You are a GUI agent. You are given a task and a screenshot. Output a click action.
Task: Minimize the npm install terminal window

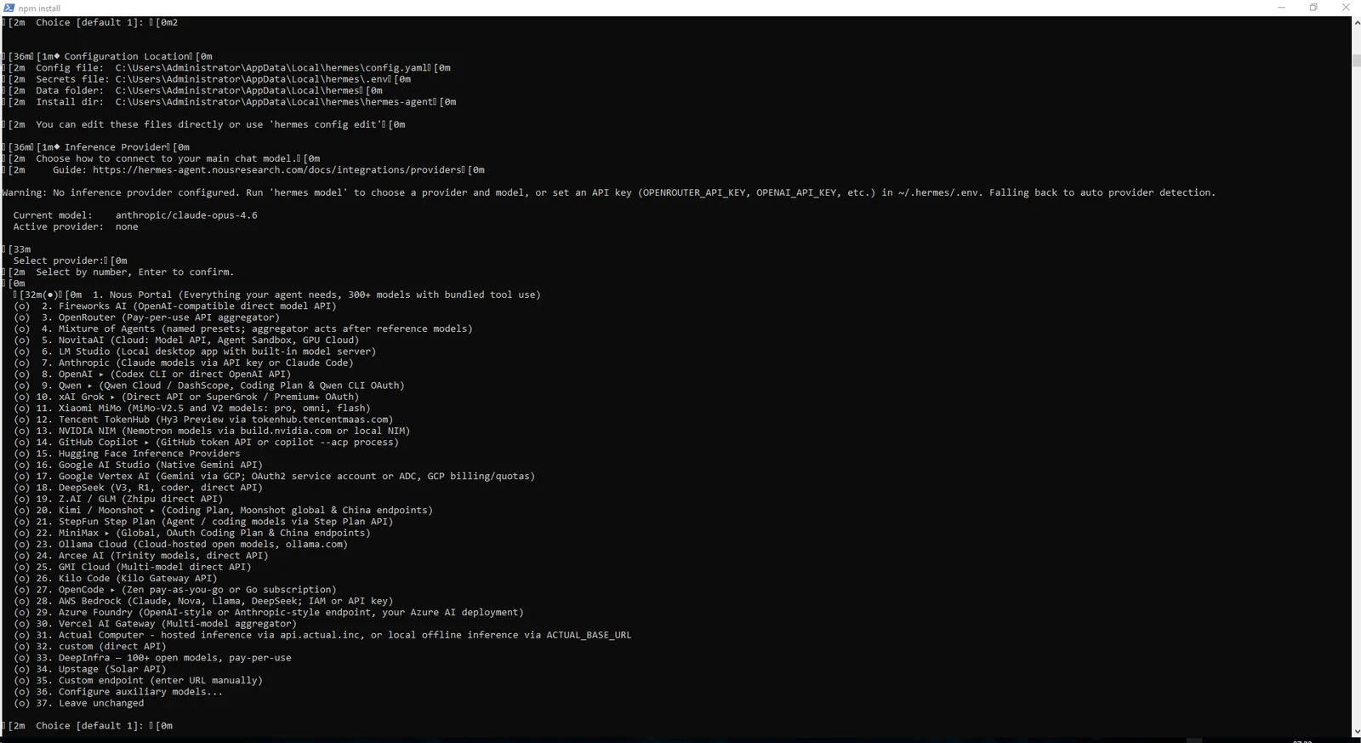pyautogui.click(x=1281, y=8)
